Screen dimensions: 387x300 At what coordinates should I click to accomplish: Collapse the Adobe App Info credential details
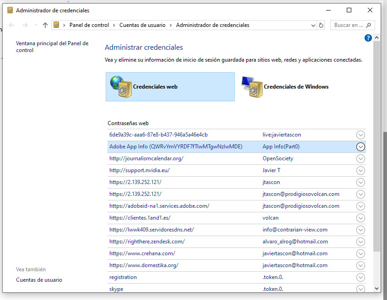360,147
